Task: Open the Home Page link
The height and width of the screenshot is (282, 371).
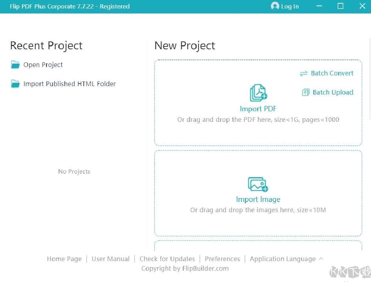Action: (x=64, y=259)
